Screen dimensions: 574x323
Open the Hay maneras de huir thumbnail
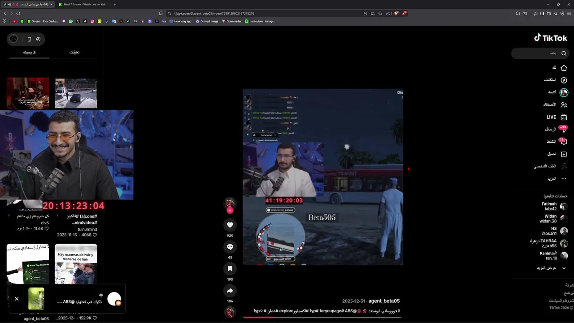76,264
